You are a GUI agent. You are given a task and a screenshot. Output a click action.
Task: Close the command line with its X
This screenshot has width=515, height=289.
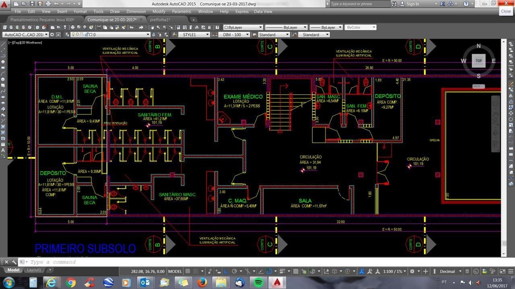click(6, 262)
